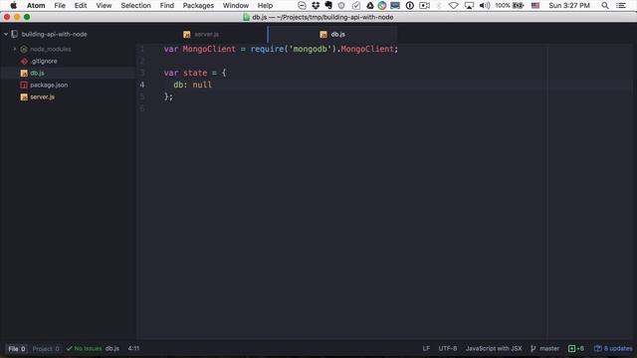The height and width of the screenshot is (358, 637).
Task: Change the UTF-8 encoding selector
Action: tap(448, 348)
